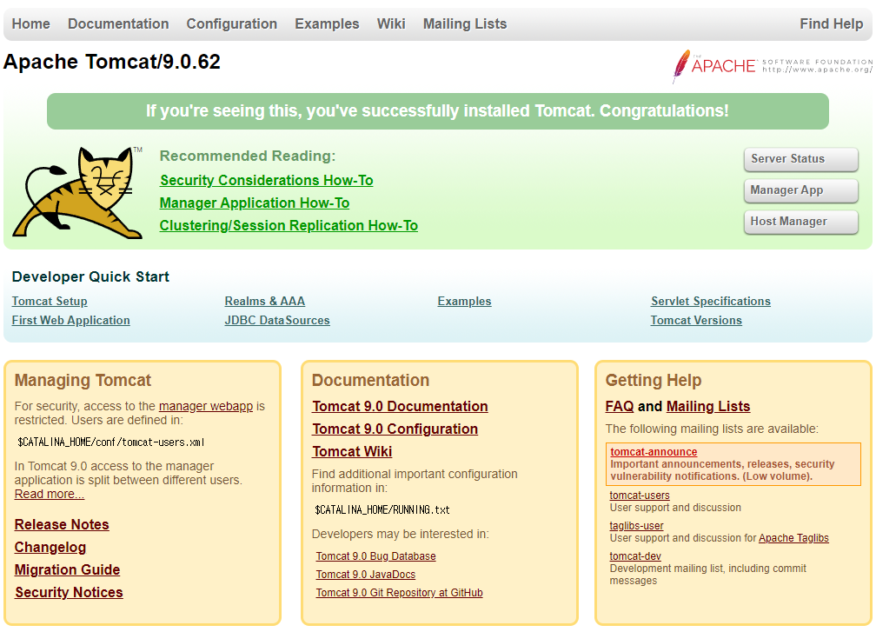This screenshot has height=632, width=876.
Task: Open the Migration Guide link
Action: [67, 570]
